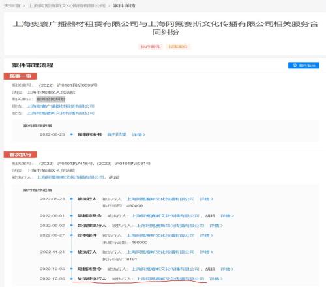Screen dimensions: 326x287
Task: Open the 被执行人 company link in 首次执行 header
Action: 70,177
